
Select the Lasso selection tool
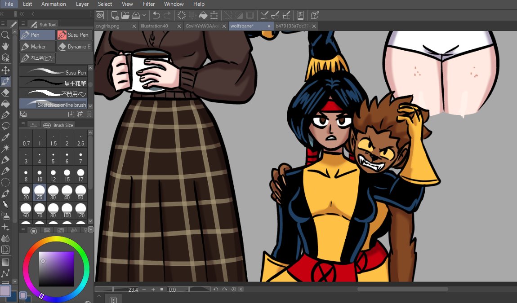[5, 126]
